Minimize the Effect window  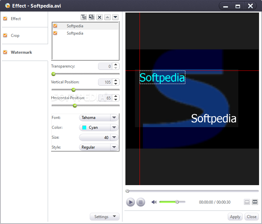tap(225, 6)
